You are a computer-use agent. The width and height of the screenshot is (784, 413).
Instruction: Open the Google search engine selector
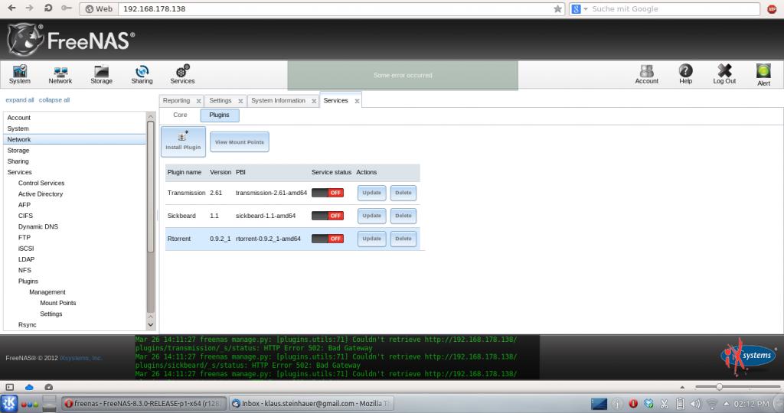click(579, 9)
